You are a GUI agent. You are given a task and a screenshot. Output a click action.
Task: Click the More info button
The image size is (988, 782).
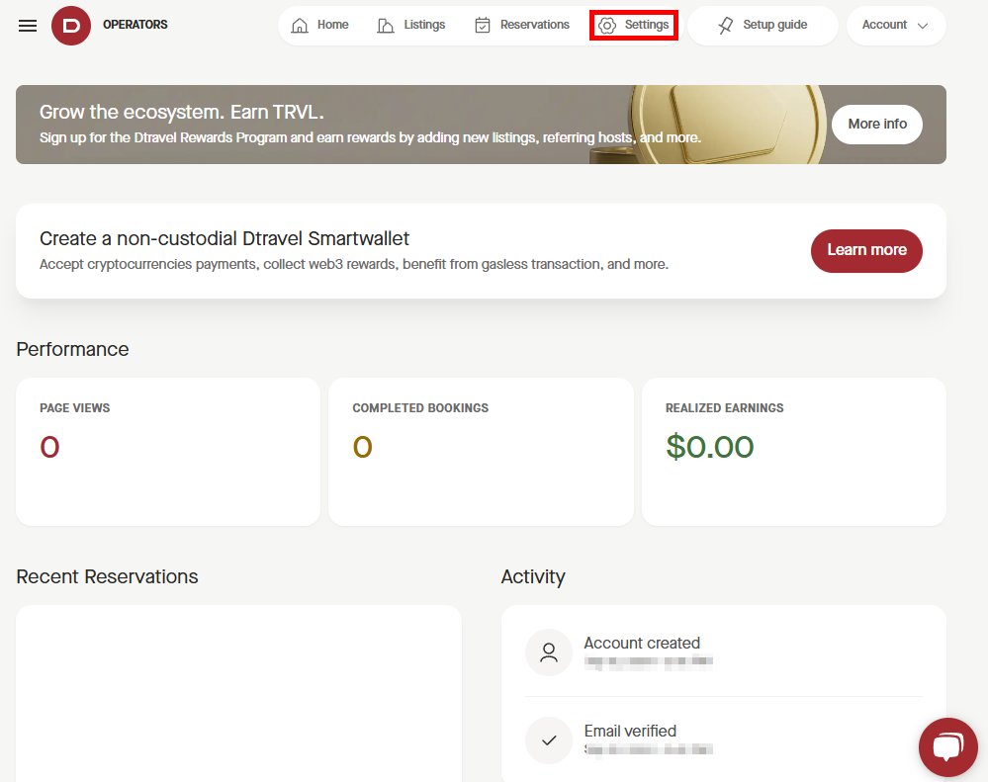[x=877, y=124]
